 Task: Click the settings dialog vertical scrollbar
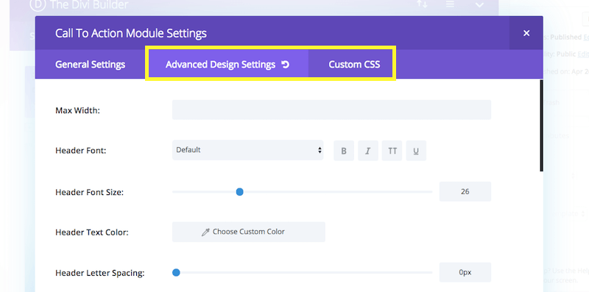tap(541, 125)
